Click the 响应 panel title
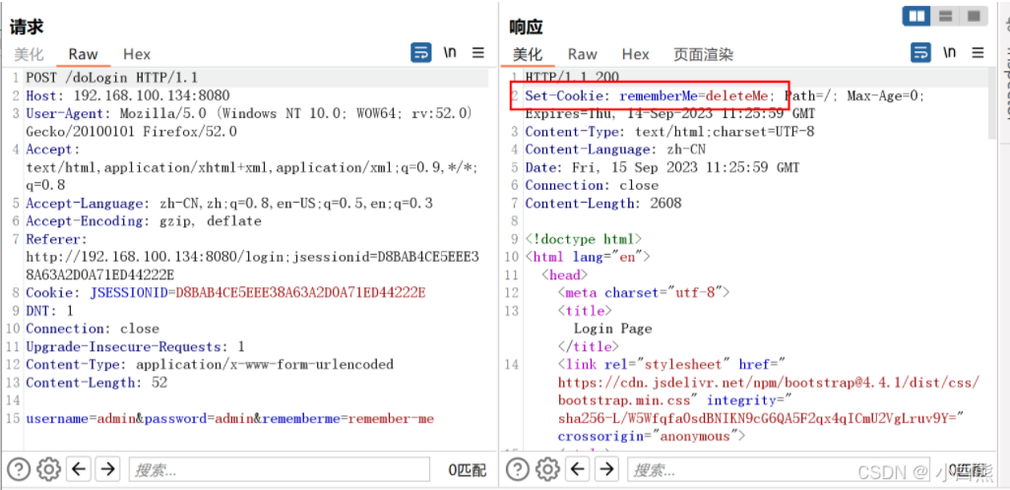1010x490 pixels. point(527,27)
